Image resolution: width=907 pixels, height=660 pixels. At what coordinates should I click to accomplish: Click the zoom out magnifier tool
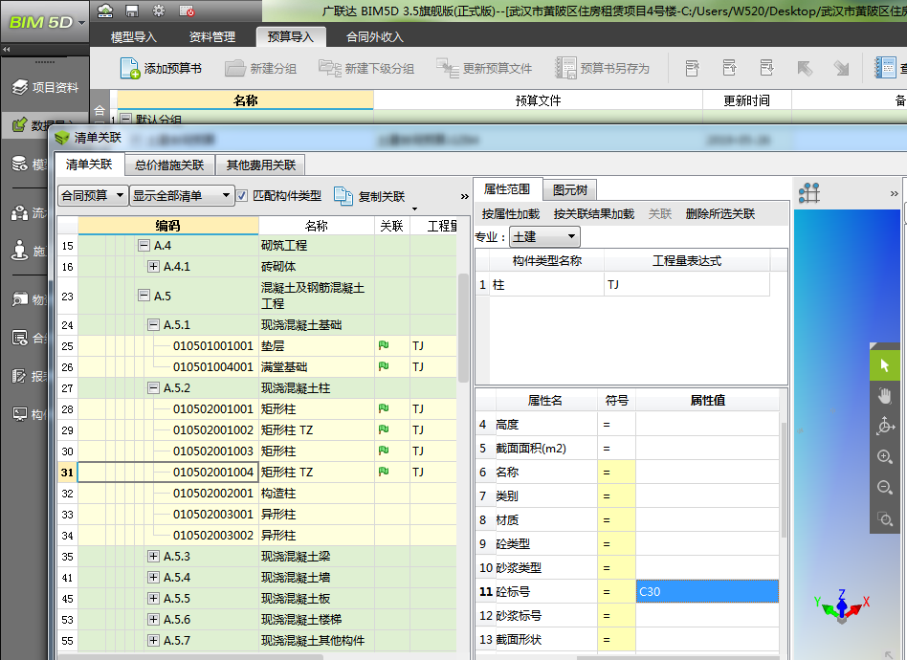(885, 488)
